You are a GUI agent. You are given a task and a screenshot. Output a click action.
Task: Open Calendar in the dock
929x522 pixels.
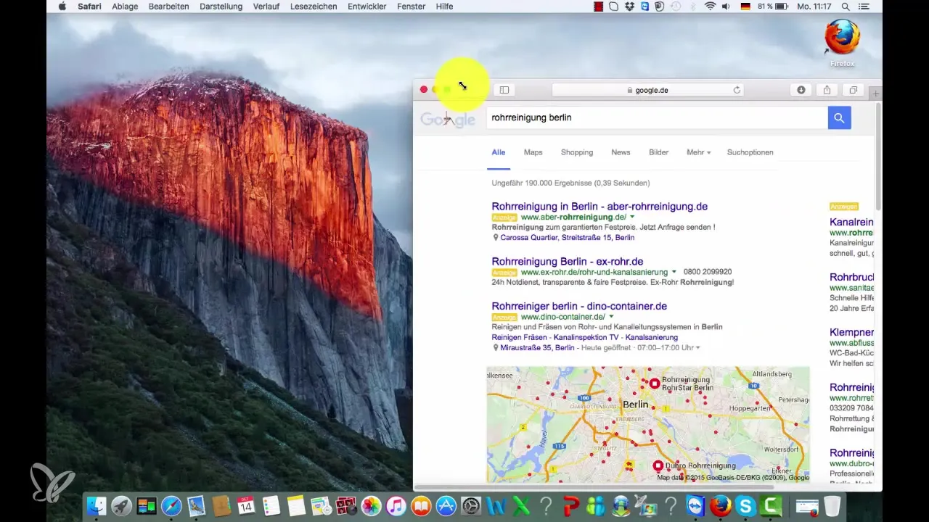click(x=246, y=505)
